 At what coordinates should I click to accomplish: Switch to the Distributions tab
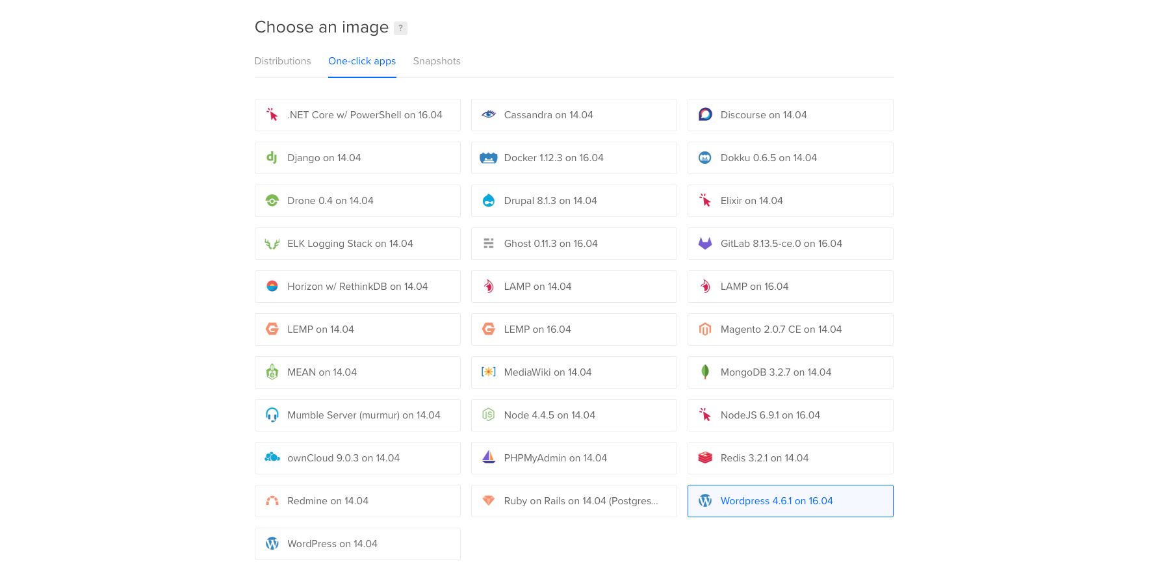[282, 61]
